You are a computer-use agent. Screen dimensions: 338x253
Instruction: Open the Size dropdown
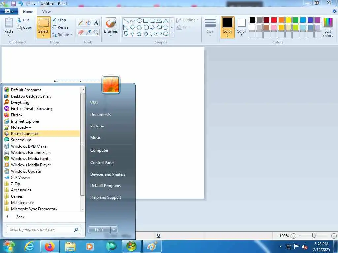pyautogui.click(x=210, y=27)
